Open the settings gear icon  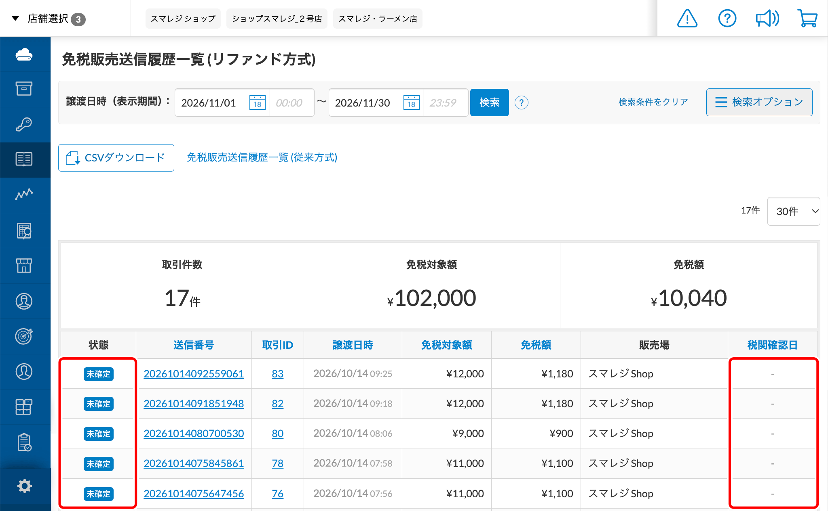coord(24,486)
